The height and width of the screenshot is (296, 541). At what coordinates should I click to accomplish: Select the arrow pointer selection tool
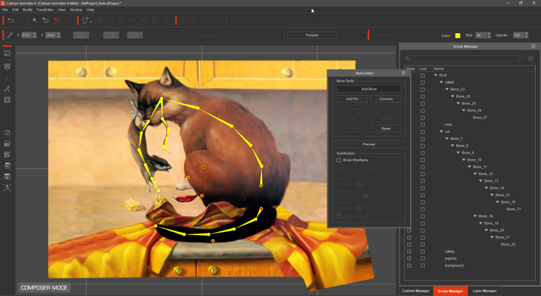pyautogui.click(x=35, y=21)
